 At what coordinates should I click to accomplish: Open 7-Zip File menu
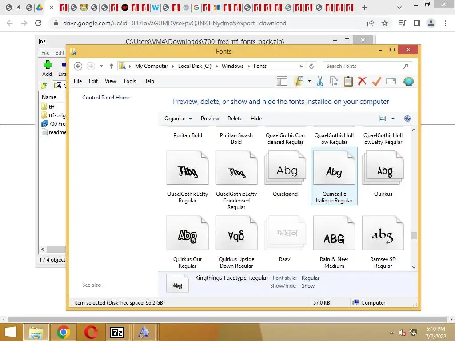tap(45, 53)
